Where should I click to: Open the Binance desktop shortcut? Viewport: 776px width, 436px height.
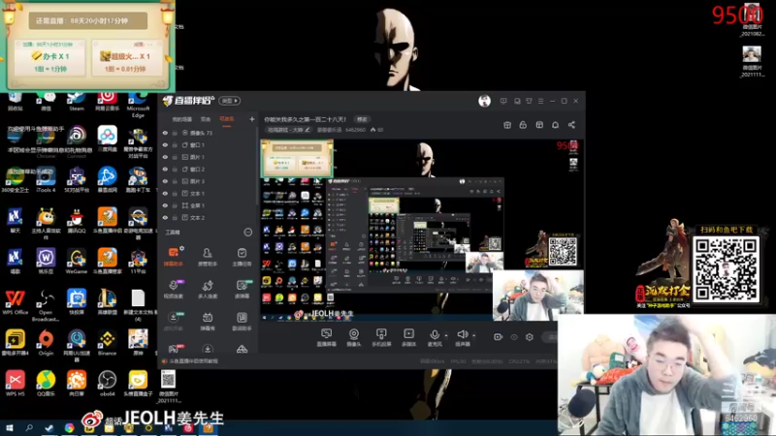click(107, 342)
